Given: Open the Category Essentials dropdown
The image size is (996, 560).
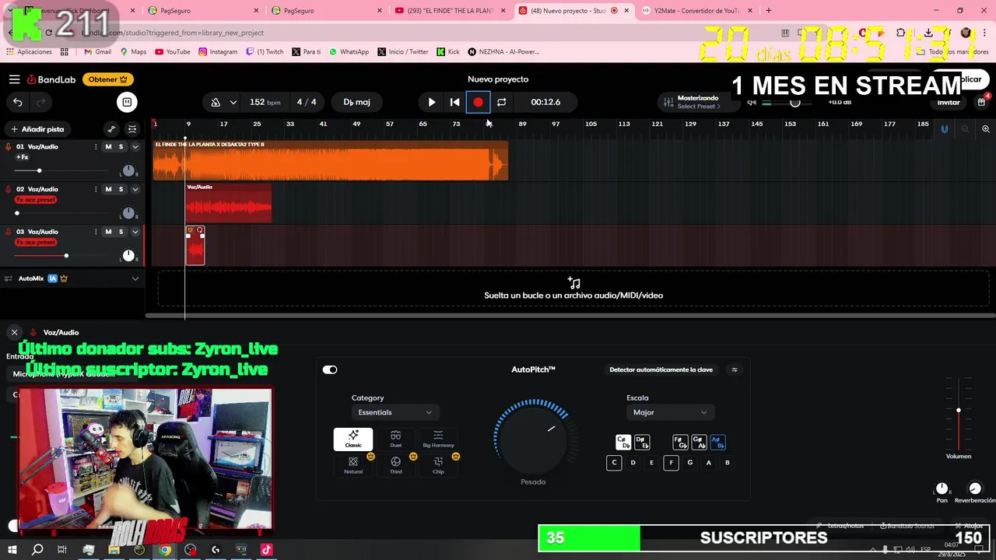Looking at the screenshot, I should [x=395, y=412].
